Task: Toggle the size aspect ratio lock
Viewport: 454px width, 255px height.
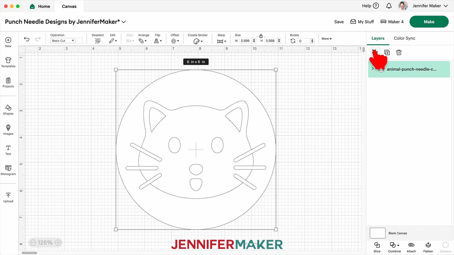Action: 261,36
